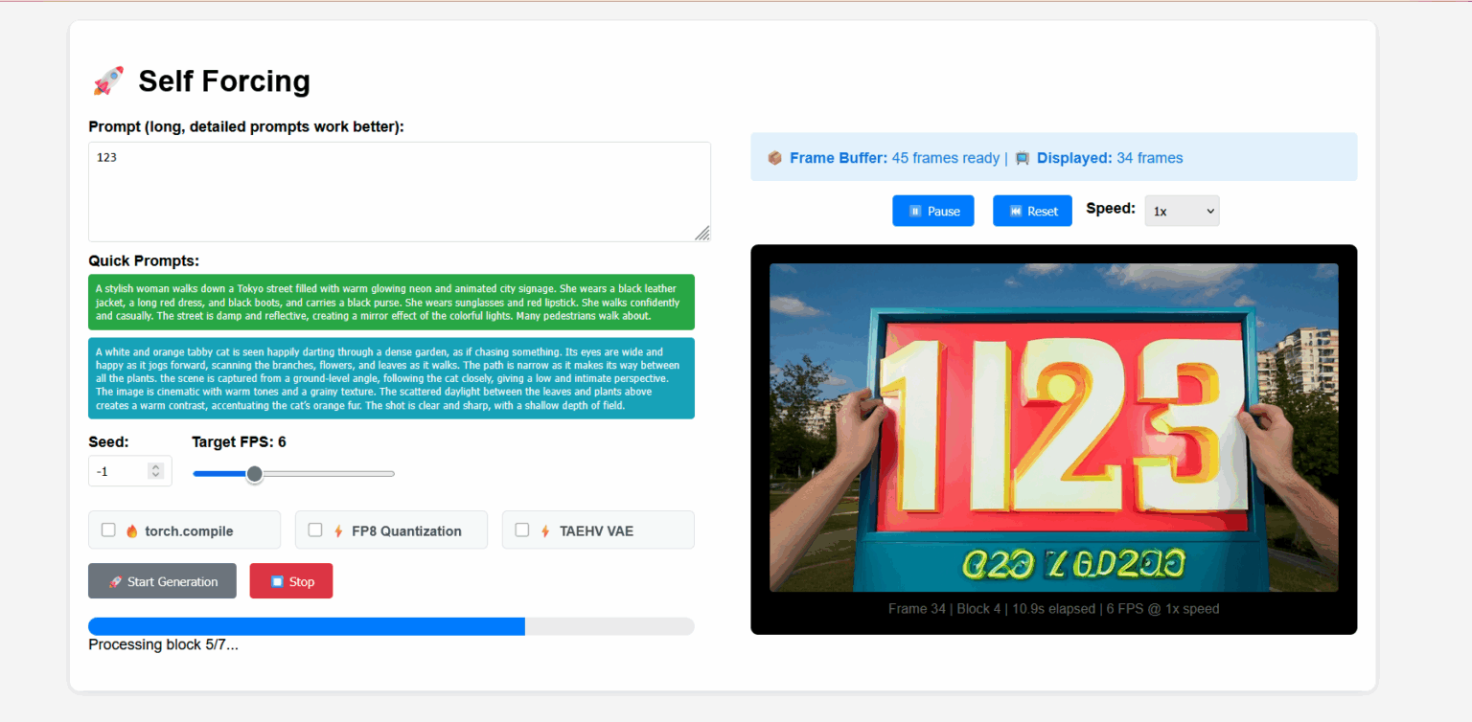Click the monitor icon before Displayed
The image size is (1472, 722).
pos(1022,158)
